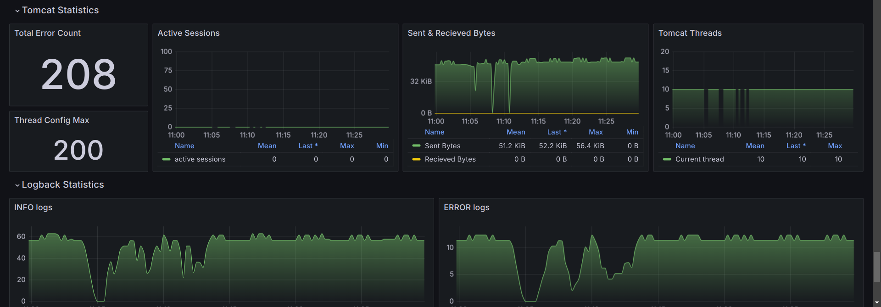
Task: Toggle the Recieved Bytes legend series
Action: pyautogui.click(x=450, y=159)
